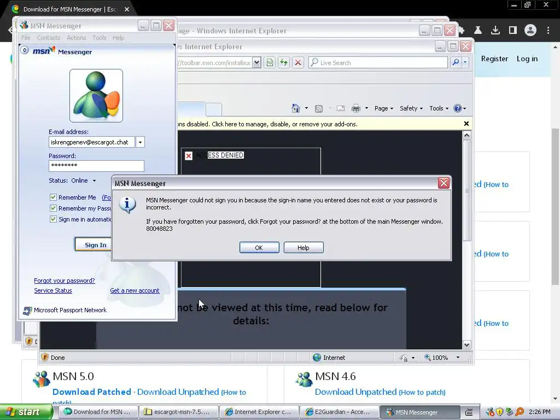
Task: Open the Messenger Contacts menu
Action: pyautogui.click(x=49, y=38)
